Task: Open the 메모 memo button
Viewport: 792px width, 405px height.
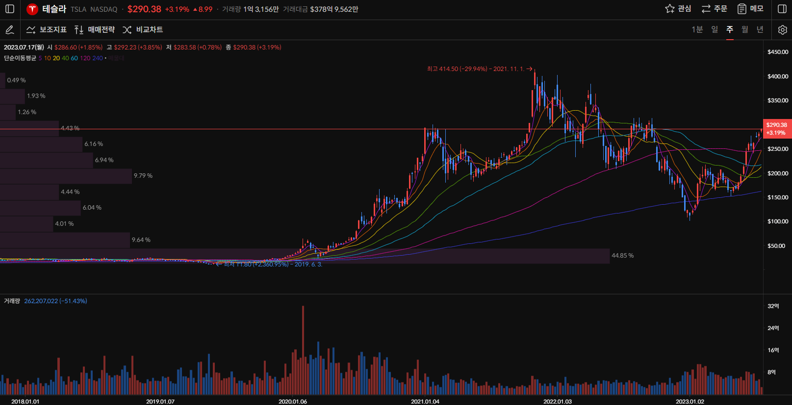Action: (750, 9)
